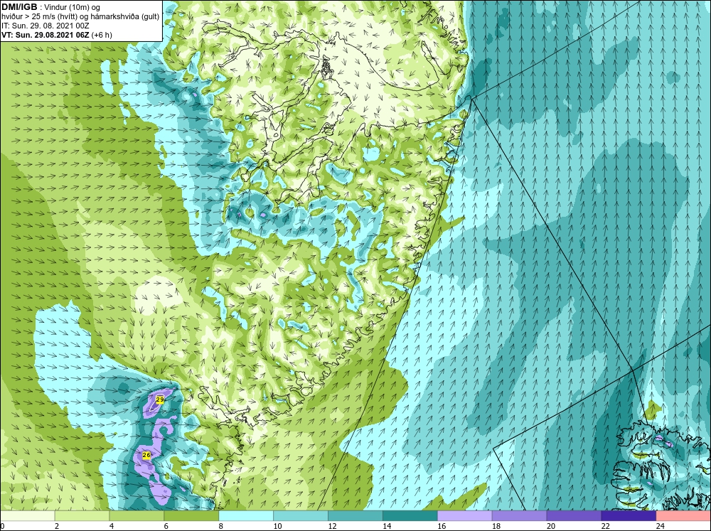Screen dimensions: 711x531
Task: Click the legend scale number 2
Action: tap(57, 526)
